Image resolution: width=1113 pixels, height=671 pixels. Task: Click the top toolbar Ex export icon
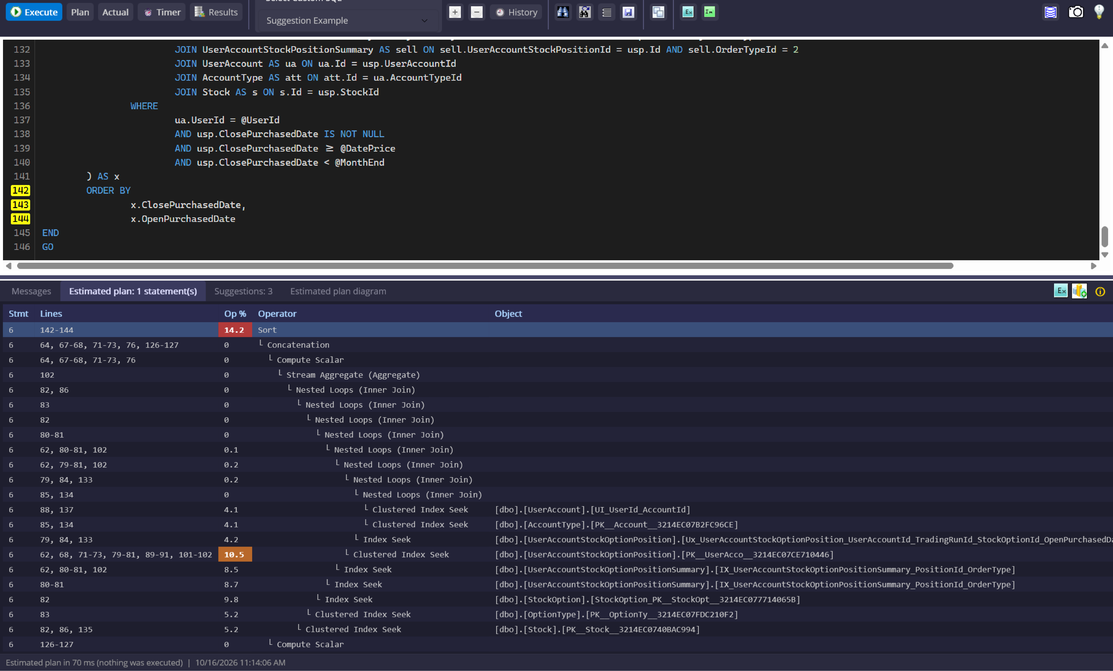tap(688, 12)
